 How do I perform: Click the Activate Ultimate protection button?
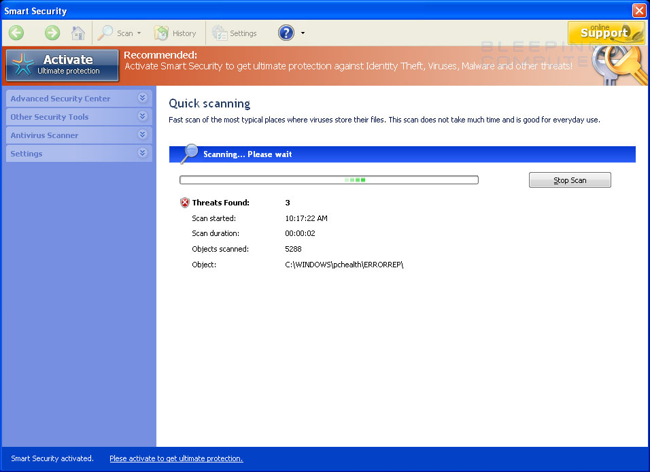tap(63, 65)
